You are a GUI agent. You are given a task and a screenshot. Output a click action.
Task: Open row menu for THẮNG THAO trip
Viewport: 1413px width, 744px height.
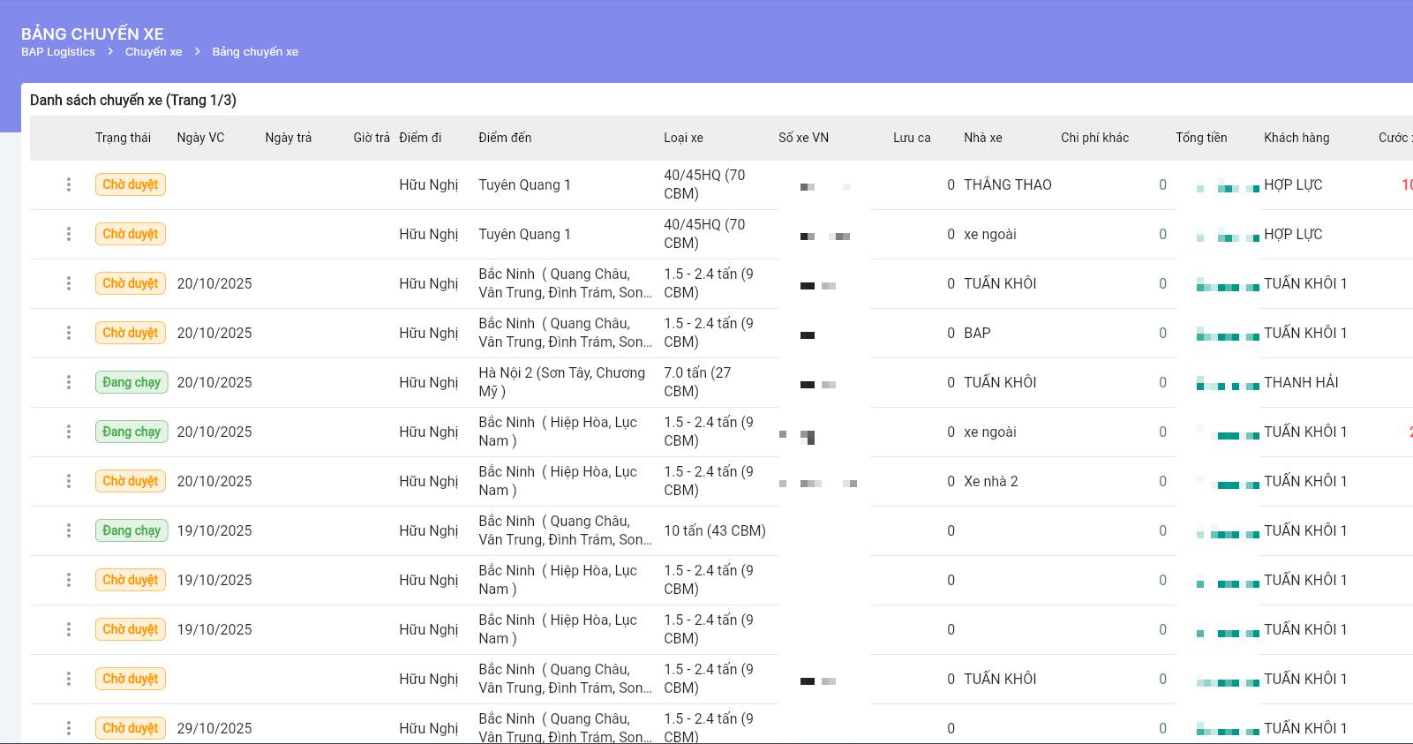coord(69,184)
